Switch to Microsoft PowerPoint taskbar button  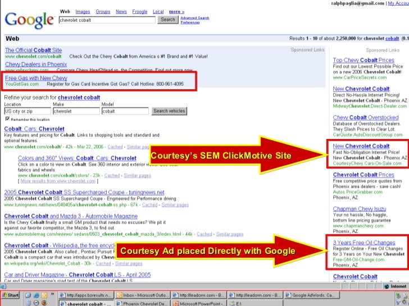[199, 303]
